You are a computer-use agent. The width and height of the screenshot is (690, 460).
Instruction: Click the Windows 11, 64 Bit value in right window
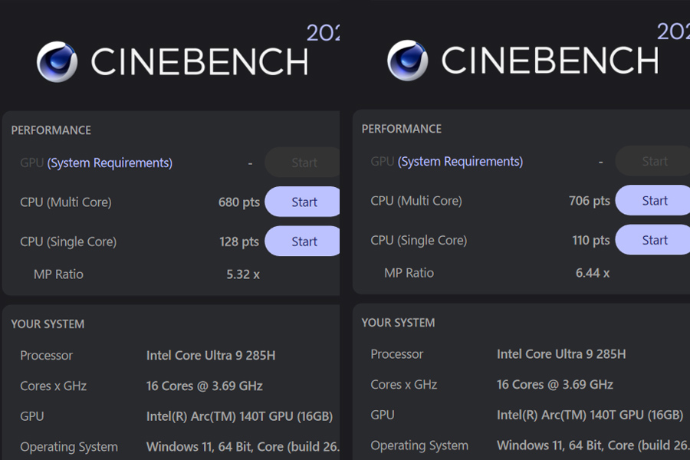(593, 445)
